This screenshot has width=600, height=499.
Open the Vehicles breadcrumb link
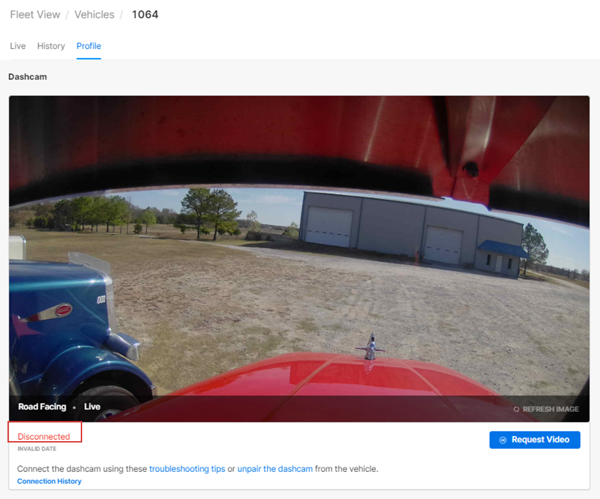point(94,14)
